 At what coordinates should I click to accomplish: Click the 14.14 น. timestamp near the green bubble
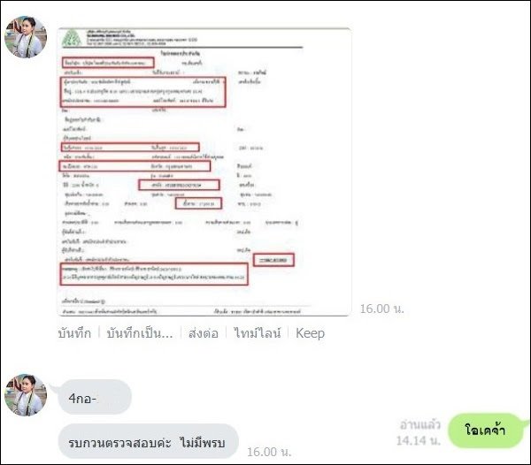[x=419, y=440]
